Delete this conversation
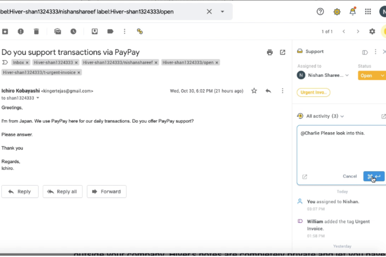This screenshot has height=257, width=386. (x=36, y=31)
